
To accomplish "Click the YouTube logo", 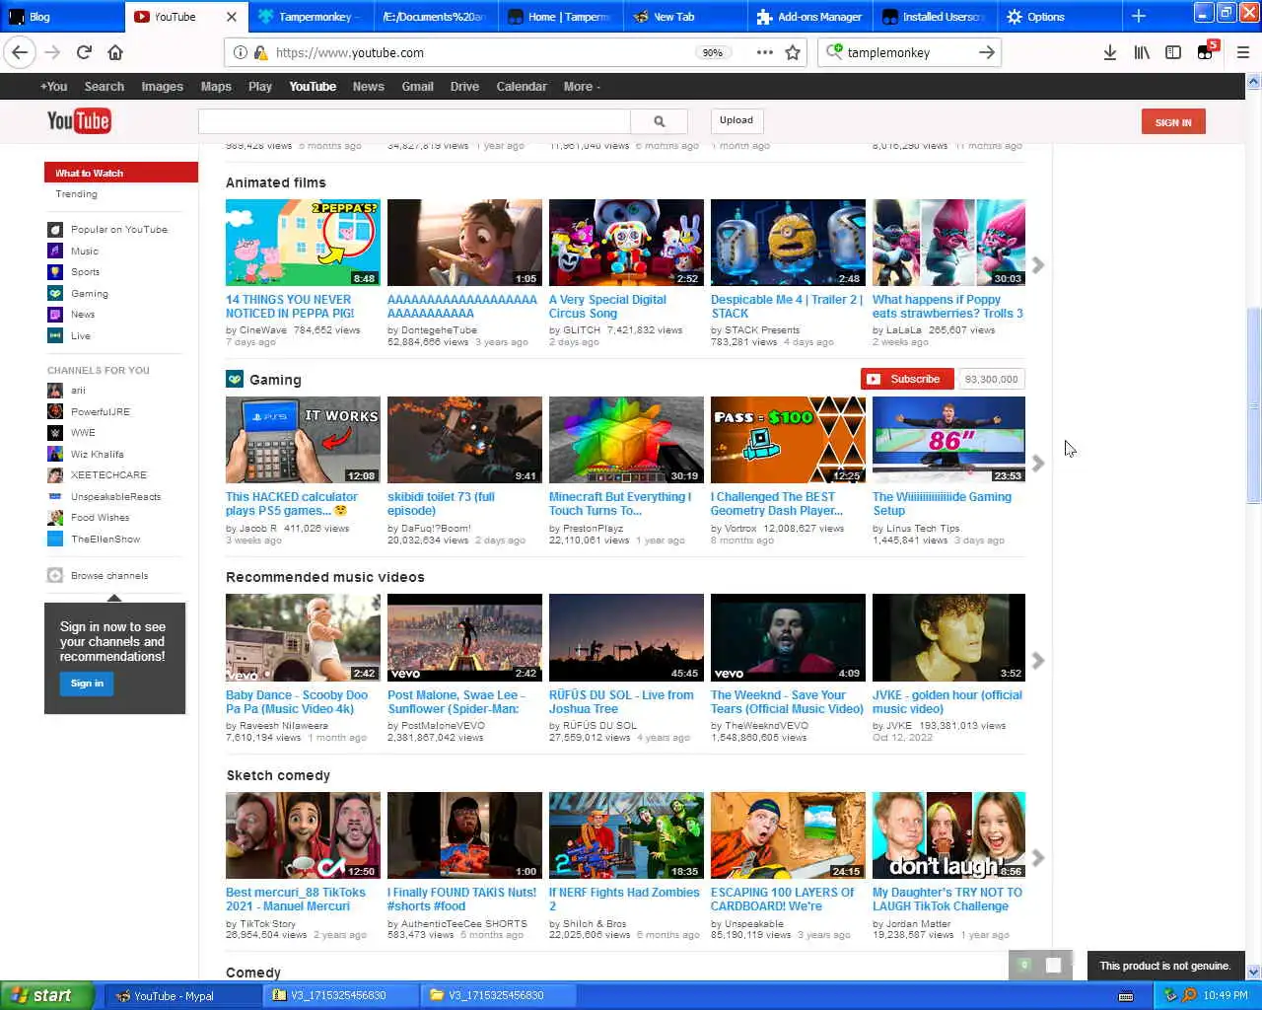I will tap(79, 121).
